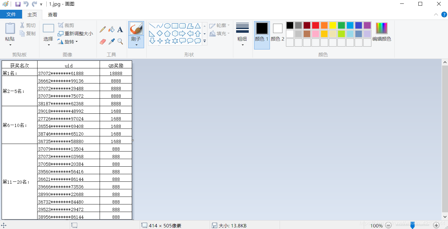Activate Color 1 foreground selector

262,35
